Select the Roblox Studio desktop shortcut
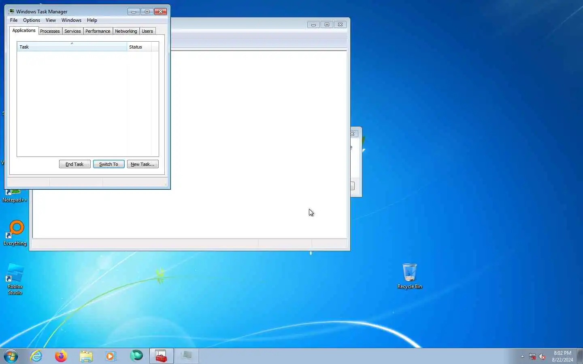Screen dimensions: 583x364 (15, 279)
